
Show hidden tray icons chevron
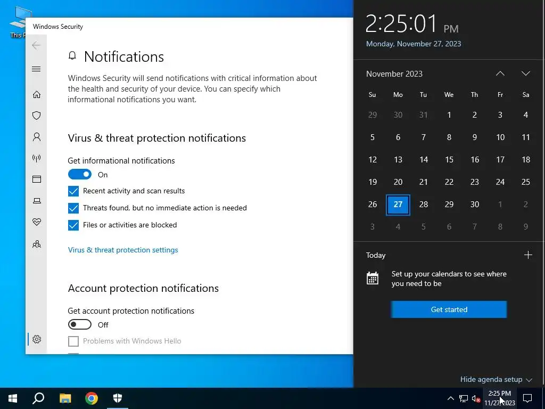tap(450, 398)
